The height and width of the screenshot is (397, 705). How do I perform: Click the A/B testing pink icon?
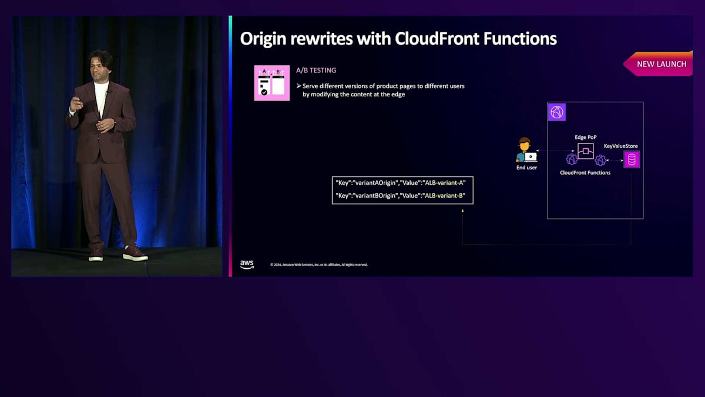point(272,83)
